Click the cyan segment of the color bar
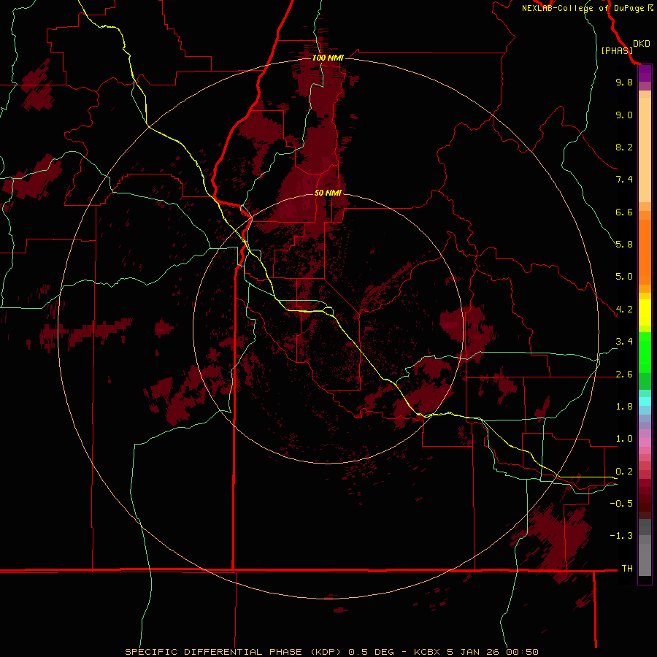The height and width of the screenshot is (657, 657). [645, 401]
